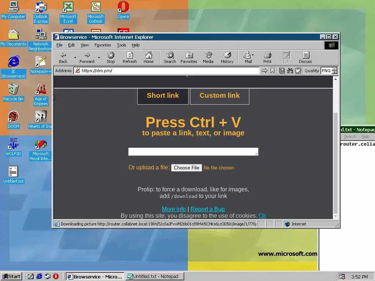Refresh the current page

click(x=130, y=57)
